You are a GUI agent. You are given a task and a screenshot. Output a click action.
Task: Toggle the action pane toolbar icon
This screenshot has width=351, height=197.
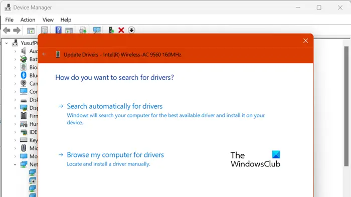[69, 31]
